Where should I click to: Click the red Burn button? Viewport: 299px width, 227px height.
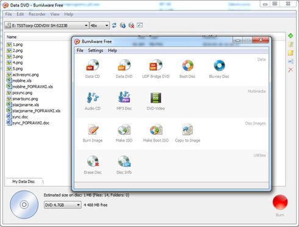click(x=280, y=202)
